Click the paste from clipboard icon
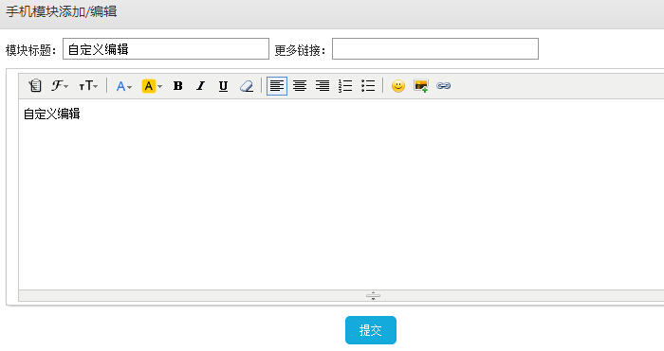The width and height of the screenshot is (664, 351). click(x=35, y=86)
